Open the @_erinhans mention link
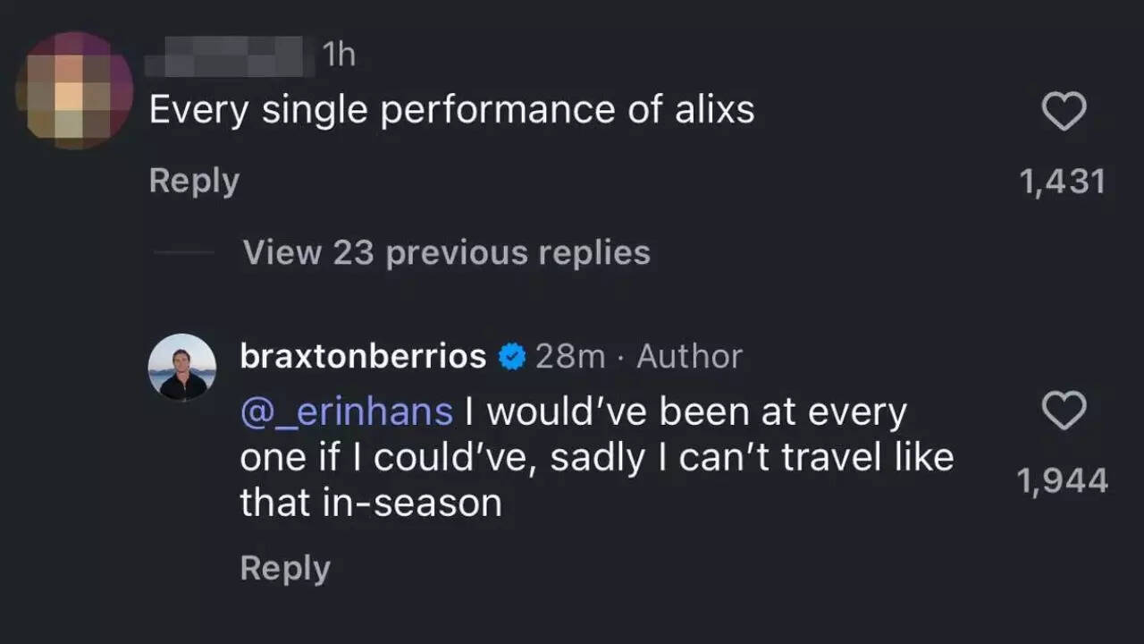This screenshot has height=644, width=1144. (345, 411)
